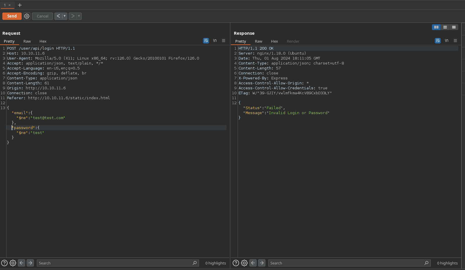Switch to the Hex tab in Request
Viewport: 465px width, 270px height.
[43, 41]
